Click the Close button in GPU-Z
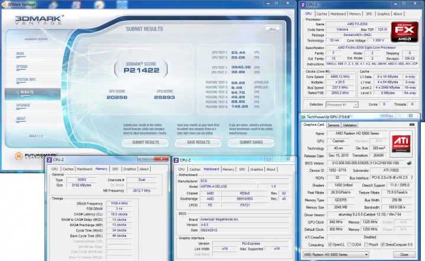425x261 pixels. 404,255
